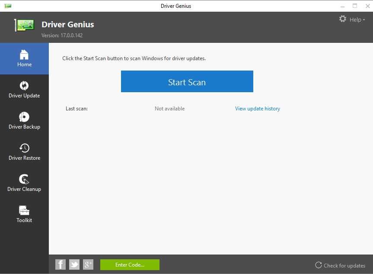Open View update history

[258, 108]
